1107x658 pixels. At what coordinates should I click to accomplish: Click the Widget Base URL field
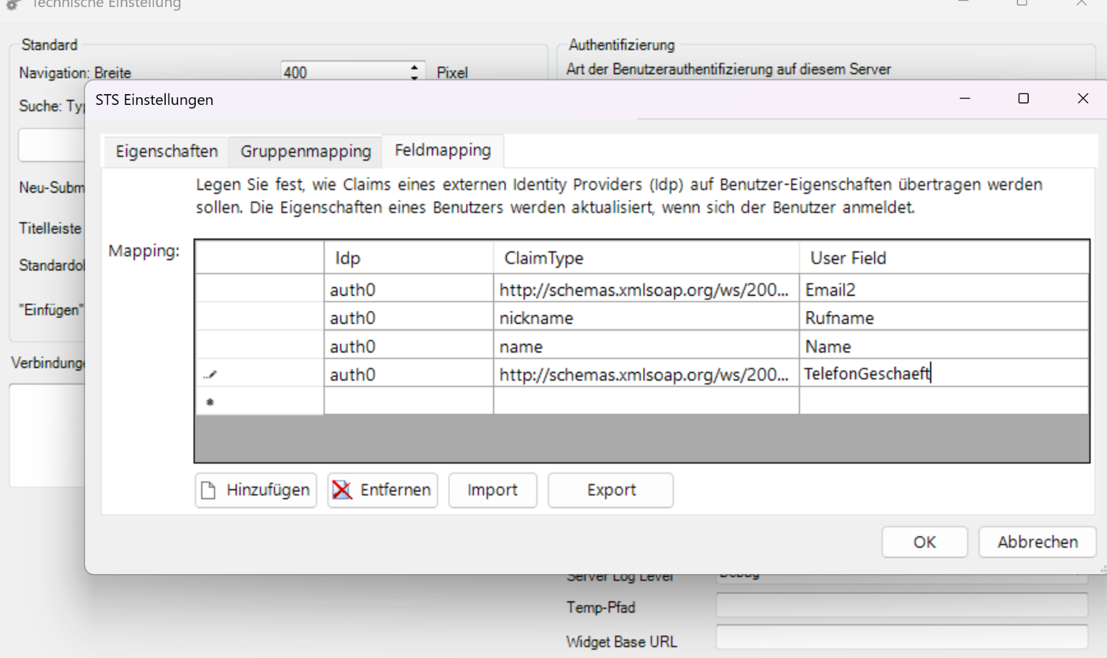(x=901, y=638)
